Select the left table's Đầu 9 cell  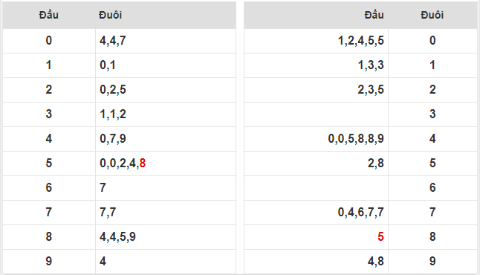point(49,261)
